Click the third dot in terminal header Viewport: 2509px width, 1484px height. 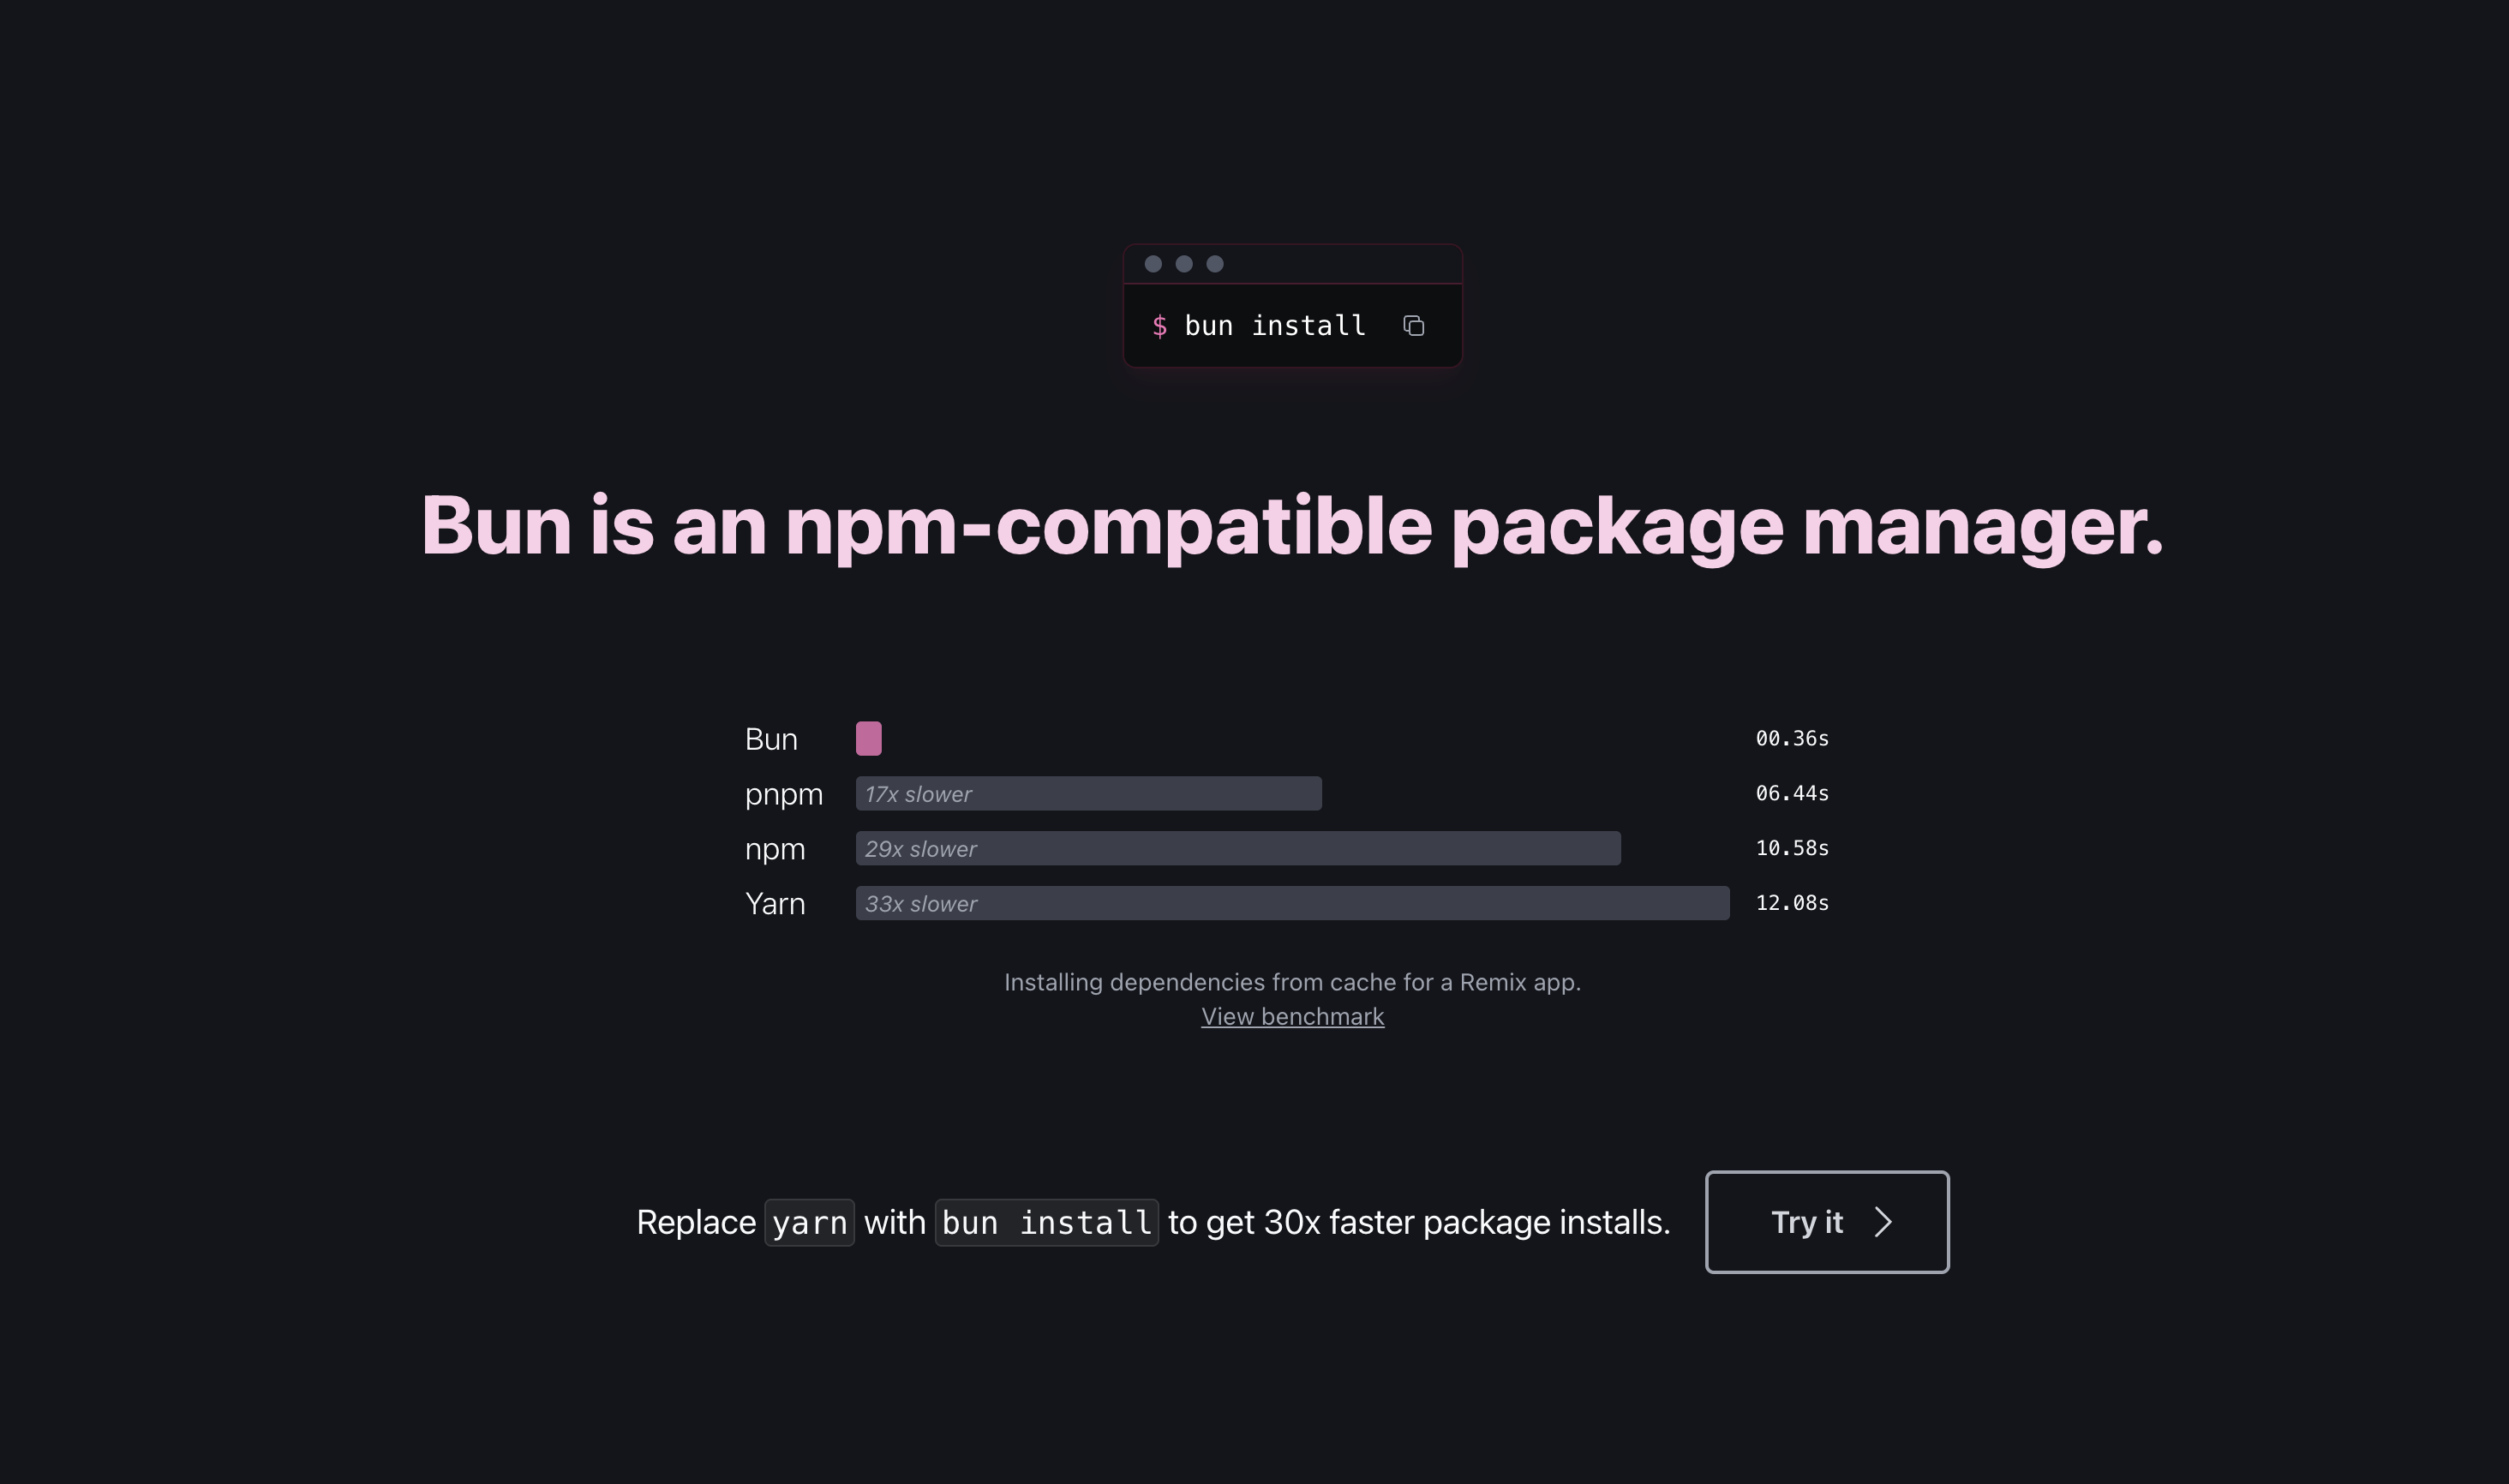click(1215, 264)
